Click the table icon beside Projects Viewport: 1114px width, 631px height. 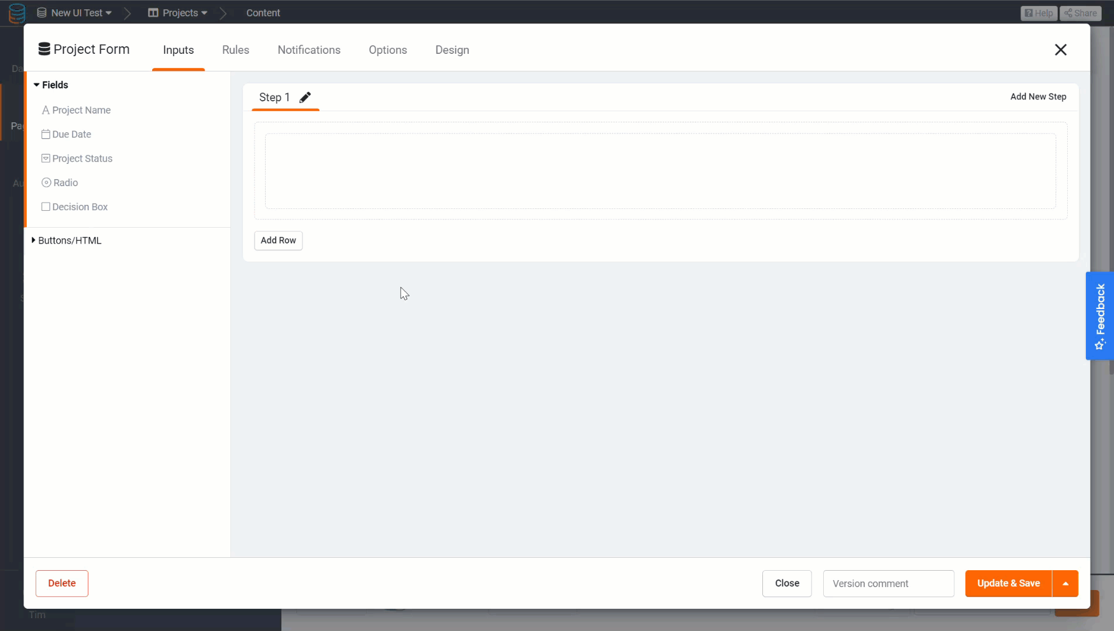pyautogui.click(x=153, y=13)
